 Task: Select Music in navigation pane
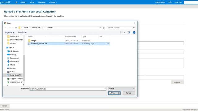[11, 65]
